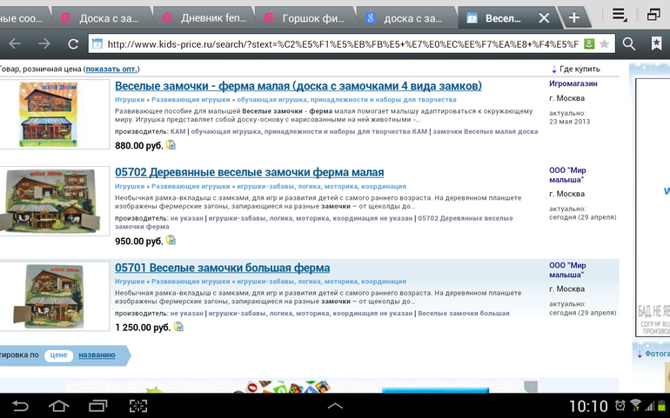Open Android recent apps button

click(x=97, y=406)
